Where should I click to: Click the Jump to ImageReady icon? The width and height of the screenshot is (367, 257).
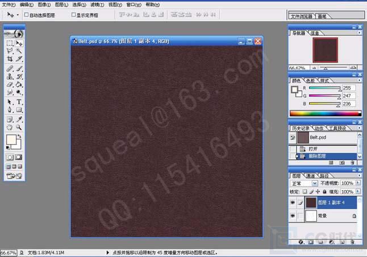click(x=14, y=176)
